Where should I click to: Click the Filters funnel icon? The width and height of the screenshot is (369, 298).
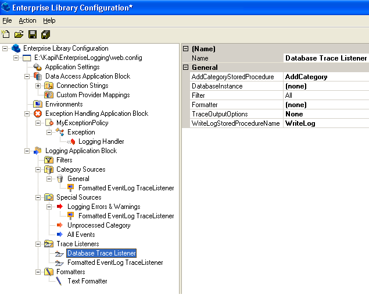[x=49, y=160]
